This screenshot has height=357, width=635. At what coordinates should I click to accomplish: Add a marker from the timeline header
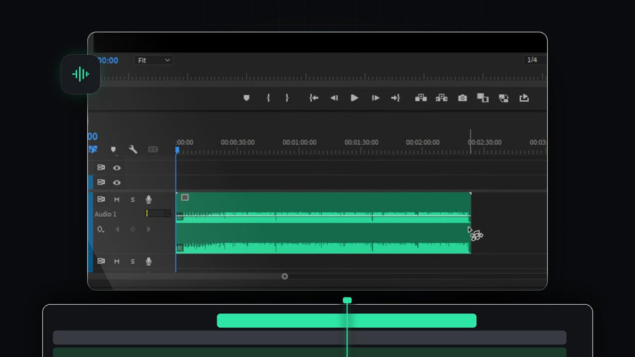click(x=113, y=150)
